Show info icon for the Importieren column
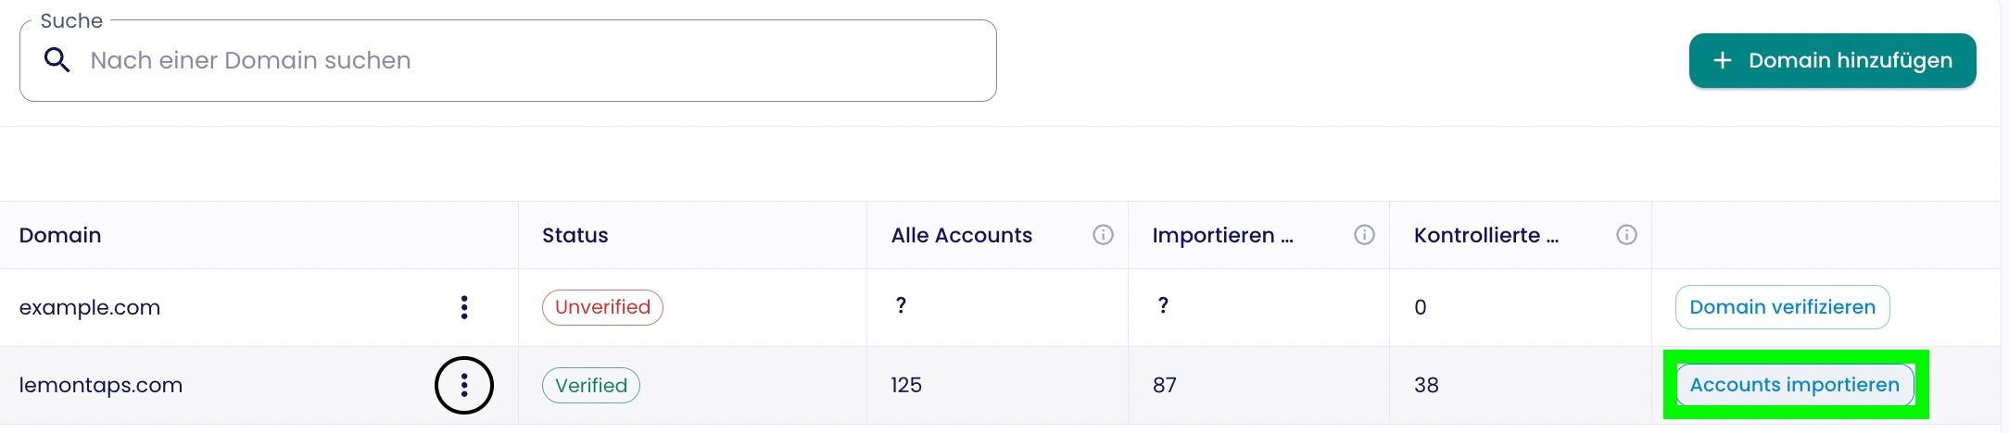The width and height of the screenshot is (2009, 433). (x=1364, y=235)
